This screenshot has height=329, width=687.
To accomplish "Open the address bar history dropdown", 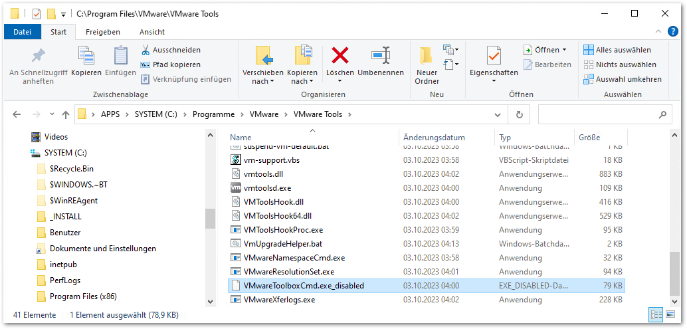I will pyautogui.click(x=498, y=115).
